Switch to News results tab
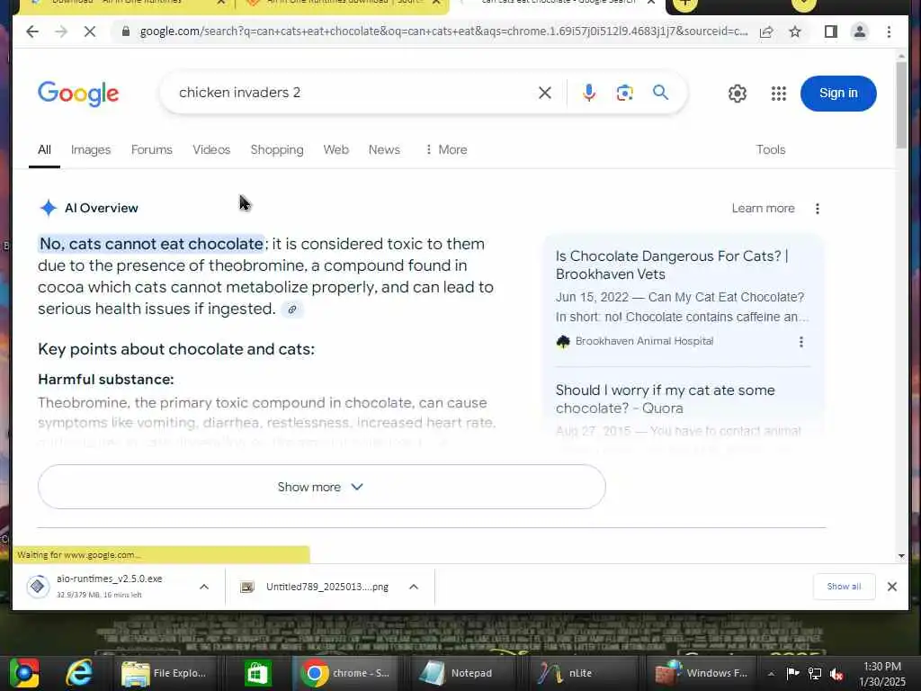 pos(384,150)
